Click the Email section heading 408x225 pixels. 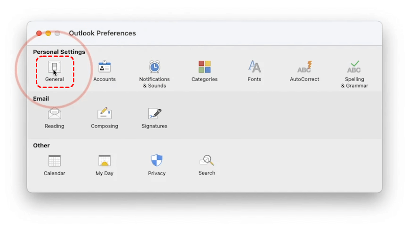41,99
